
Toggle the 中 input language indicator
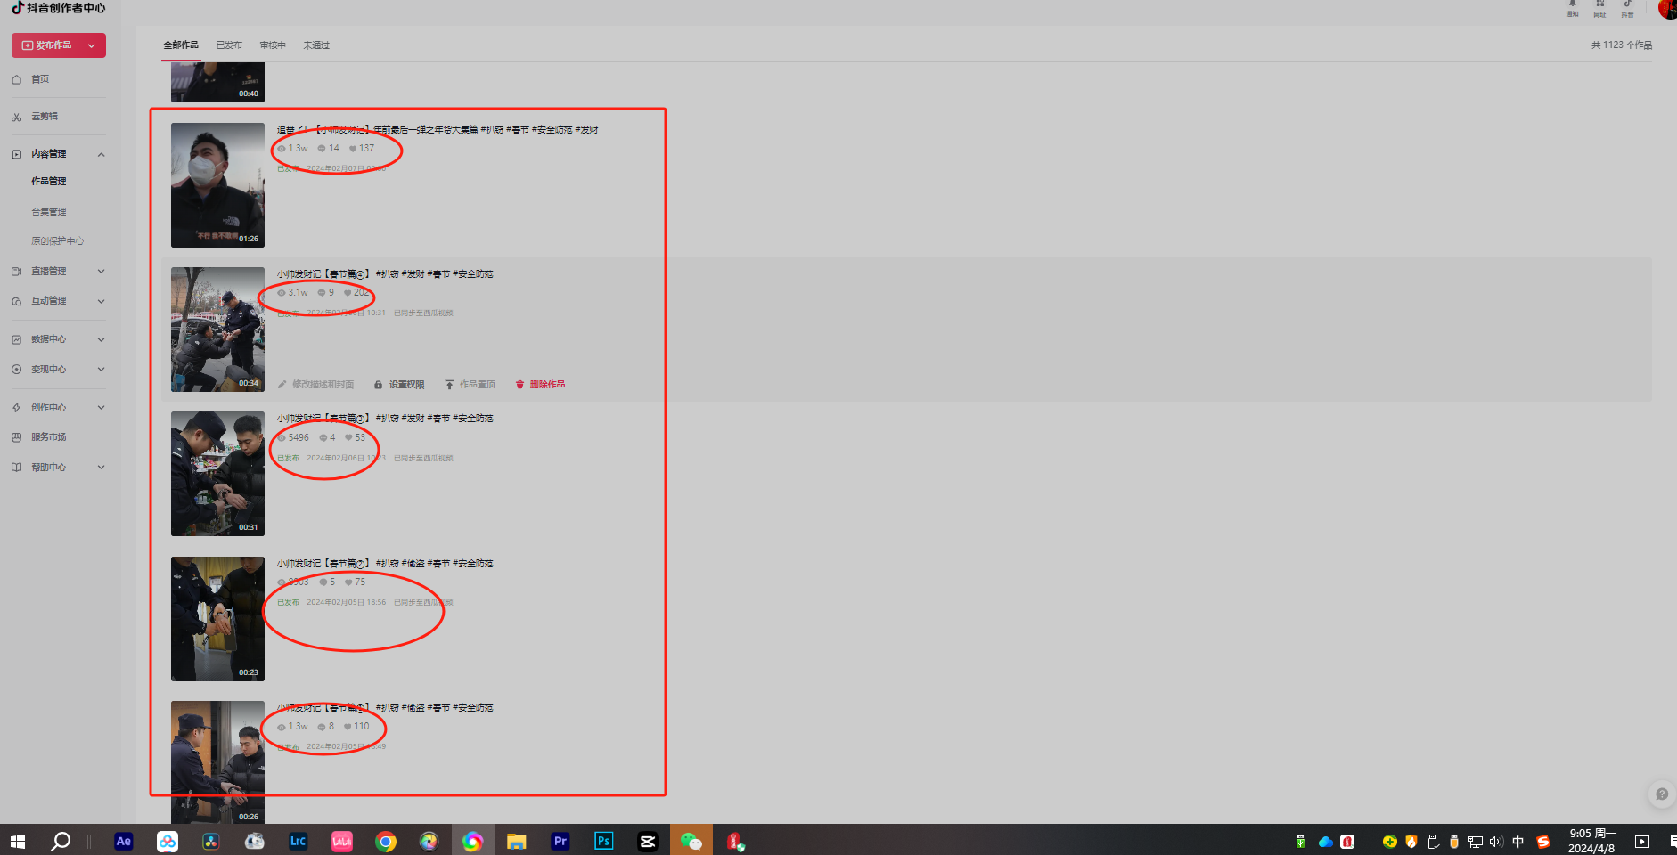(1518, 842)
